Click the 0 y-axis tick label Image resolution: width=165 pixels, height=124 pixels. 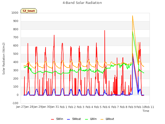[18, 95]
